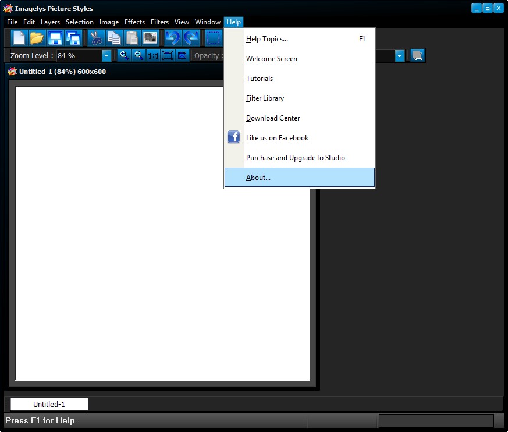
Task: Open the dropdown arrow right of Opacity
Action: (400, 56)
